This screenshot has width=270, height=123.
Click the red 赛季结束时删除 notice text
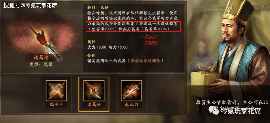(x=144, y=61)
